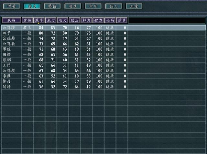Viewport: 207px width, 154px height.
Task: Open the 血緣 tab
Action: click(134, 6)
